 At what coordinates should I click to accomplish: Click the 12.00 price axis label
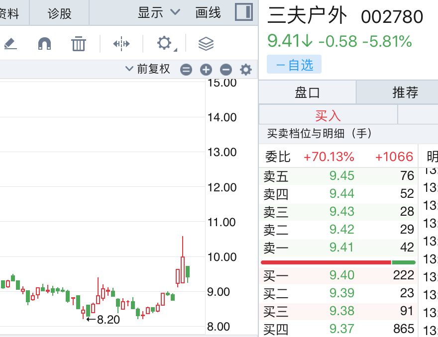222,187
